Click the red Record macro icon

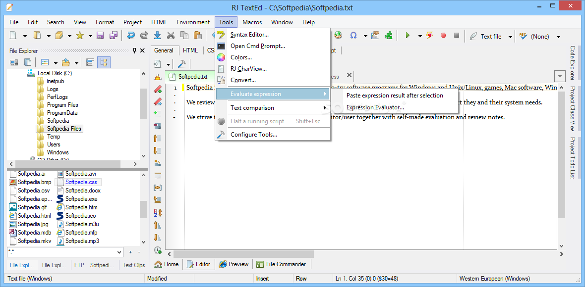(443, 36)
